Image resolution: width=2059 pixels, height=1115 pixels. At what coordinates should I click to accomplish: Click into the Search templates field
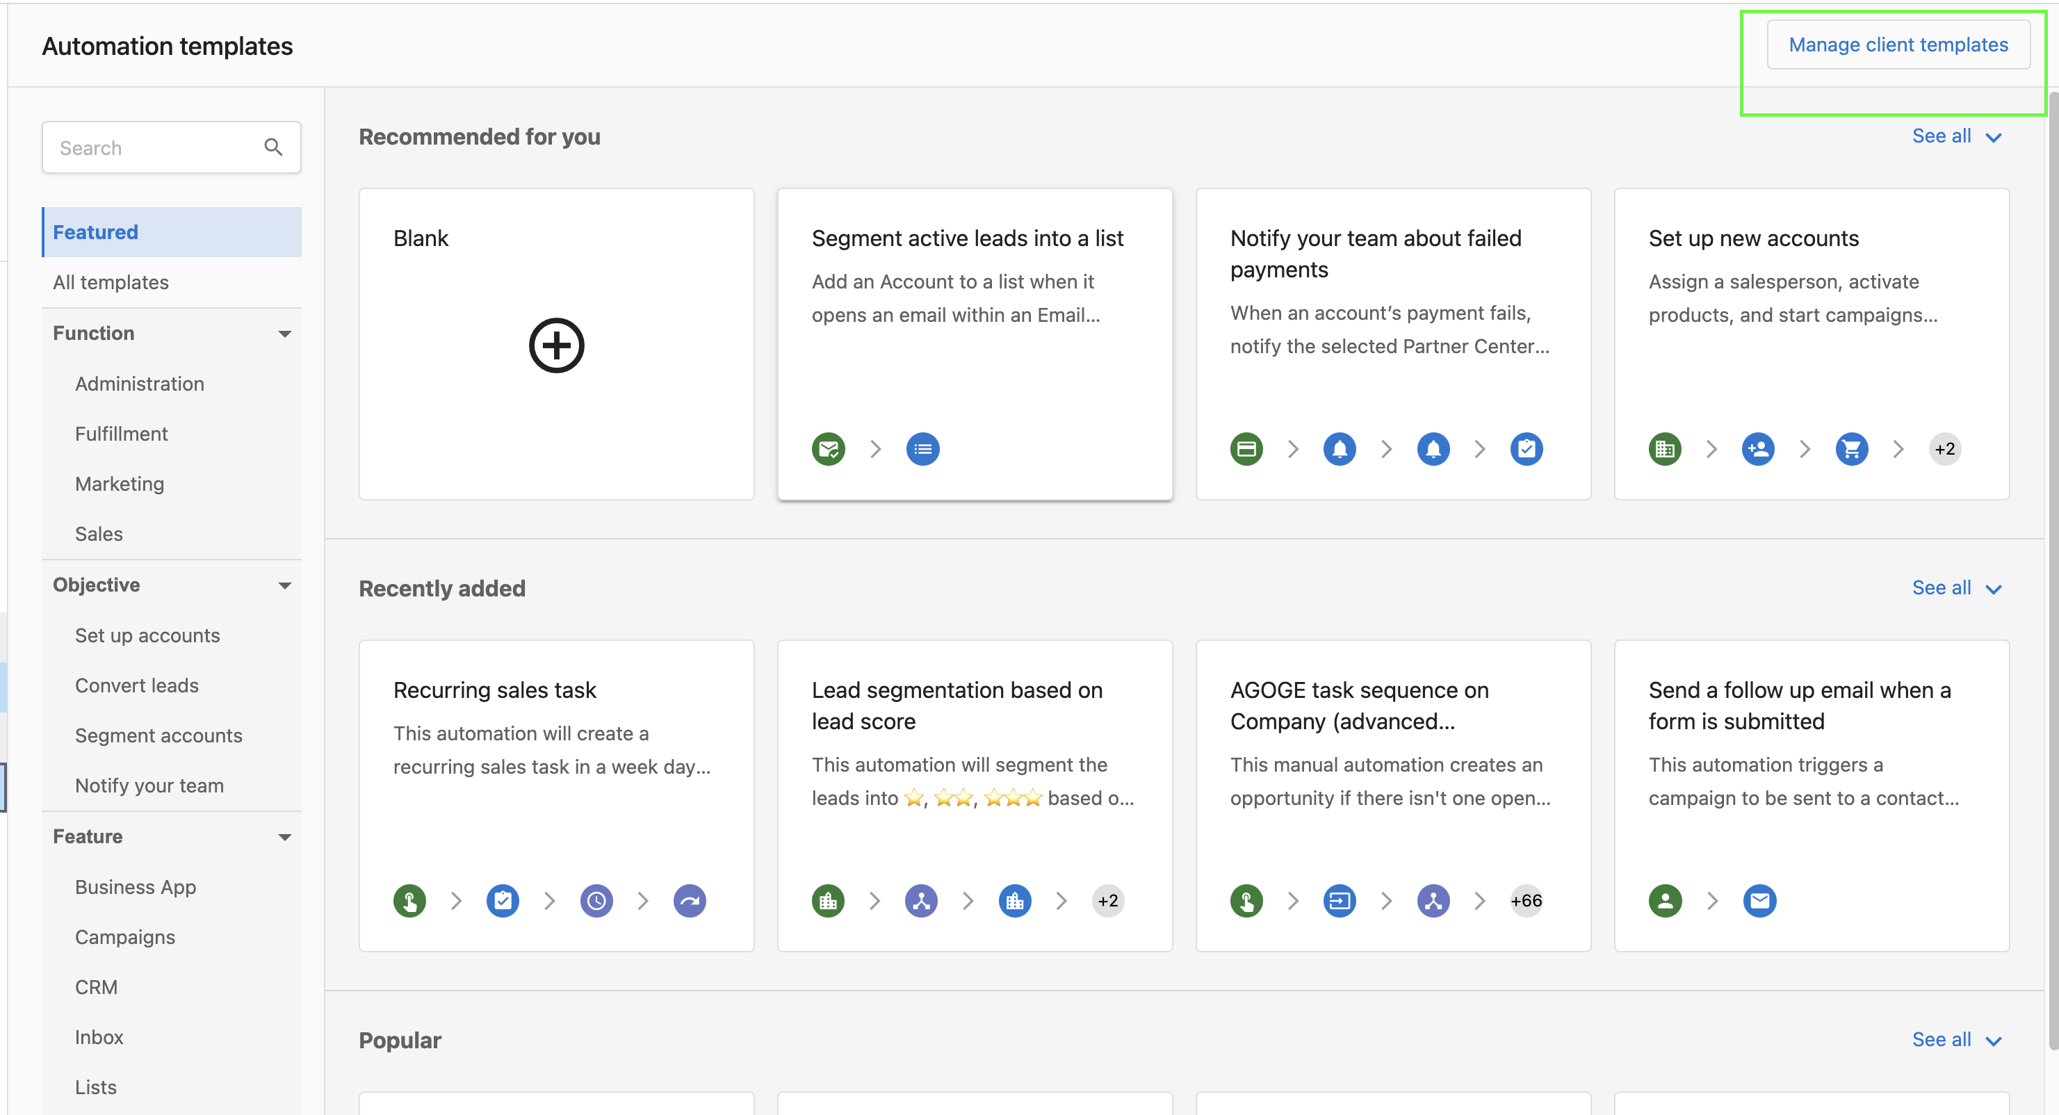171,147
